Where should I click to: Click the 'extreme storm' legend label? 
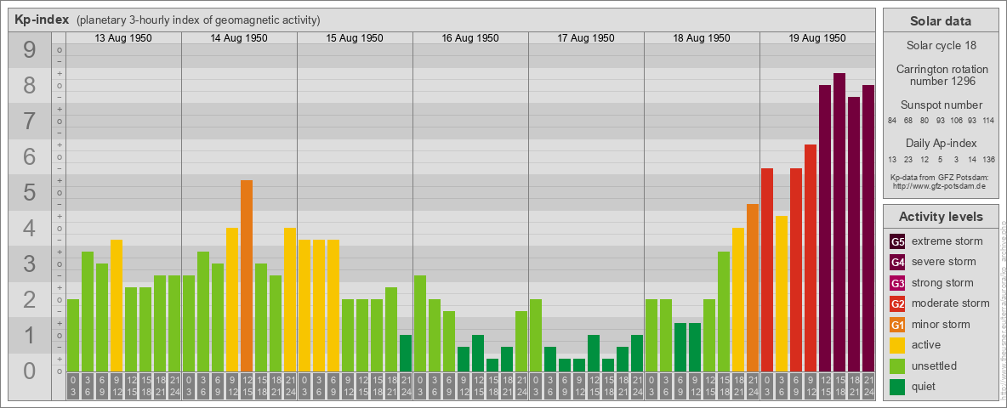click(947, 241)
